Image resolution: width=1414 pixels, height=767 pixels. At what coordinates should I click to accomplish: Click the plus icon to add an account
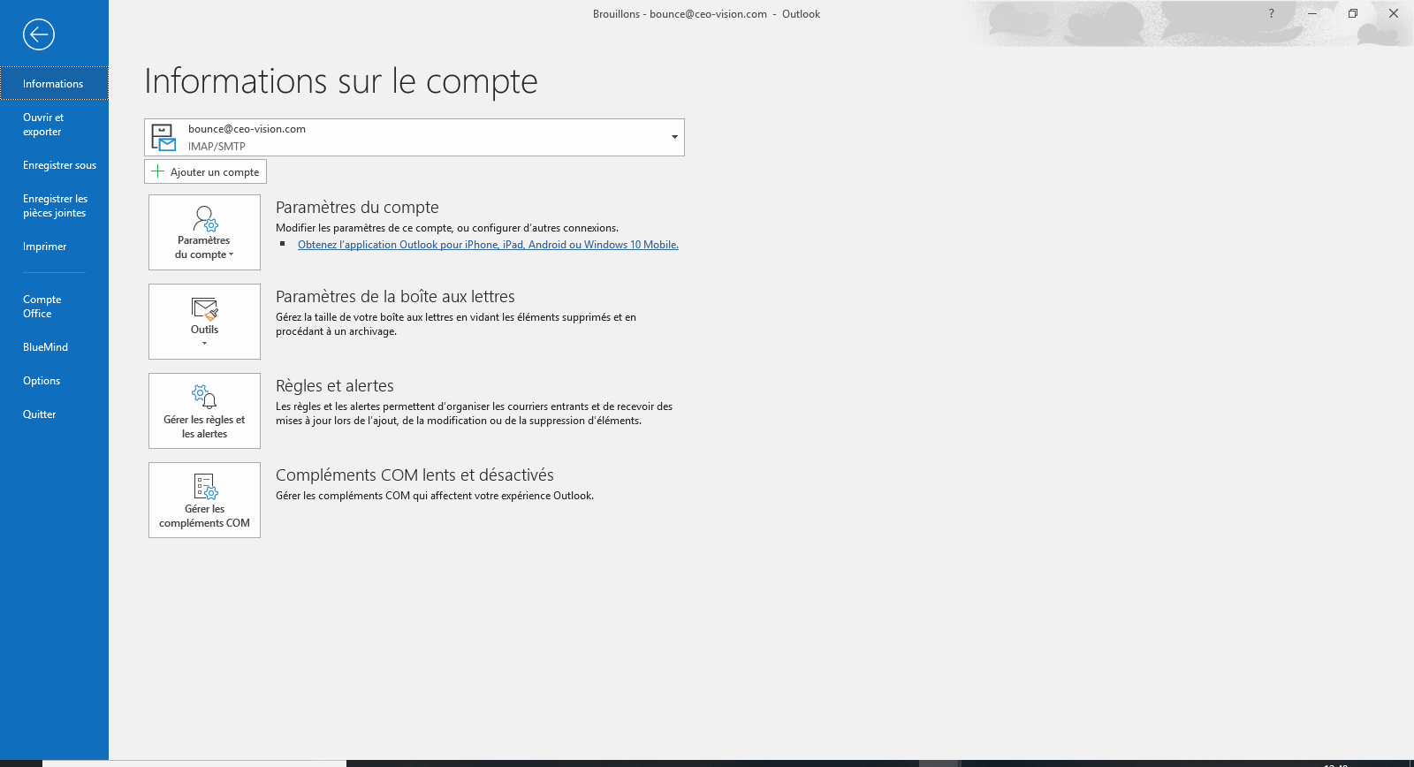pyautogui.click(x=158, y=171)
